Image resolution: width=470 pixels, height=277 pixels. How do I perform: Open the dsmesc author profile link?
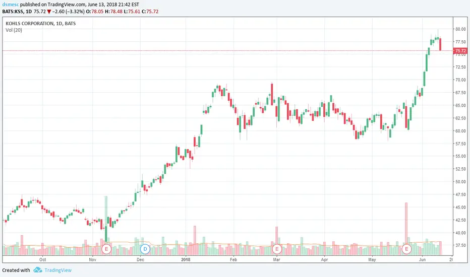(11, 5)
